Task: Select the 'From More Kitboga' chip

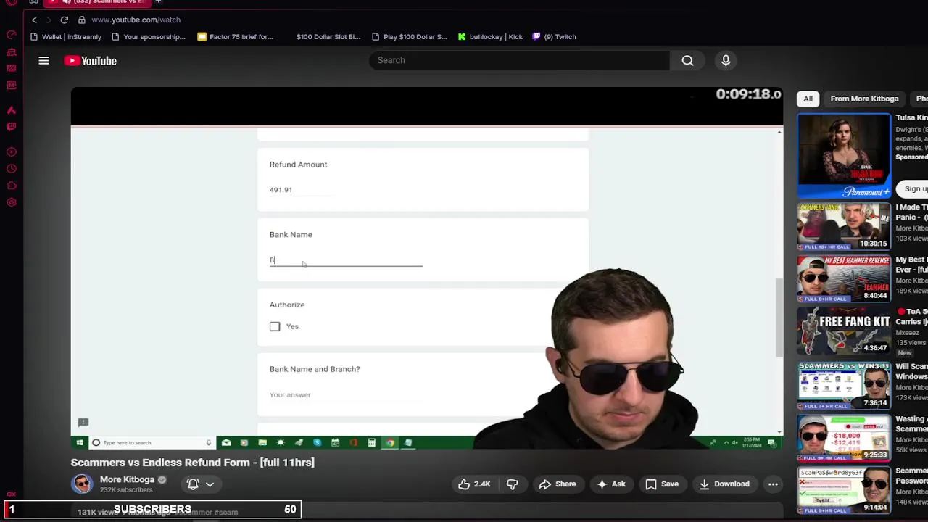Action: pos(864,99)
